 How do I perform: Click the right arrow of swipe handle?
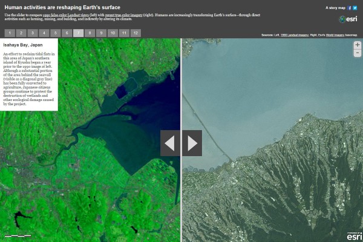[x=192, y=143]
